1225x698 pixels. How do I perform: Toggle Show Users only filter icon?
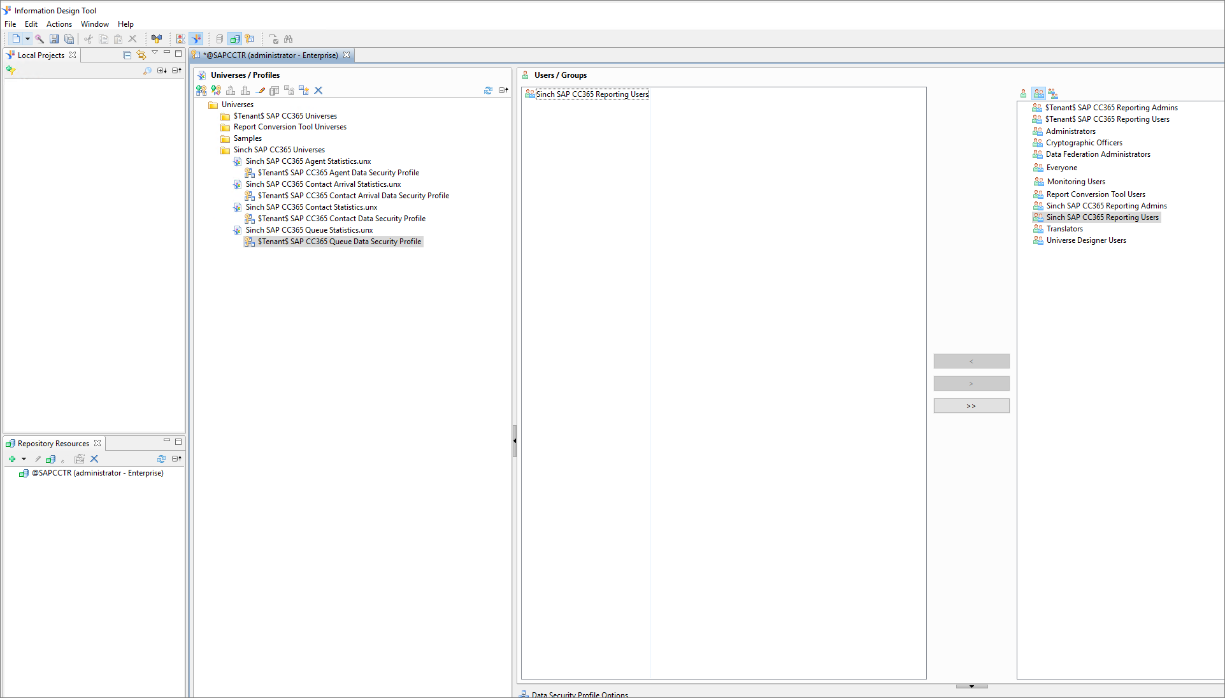(x=1024, y=94)
